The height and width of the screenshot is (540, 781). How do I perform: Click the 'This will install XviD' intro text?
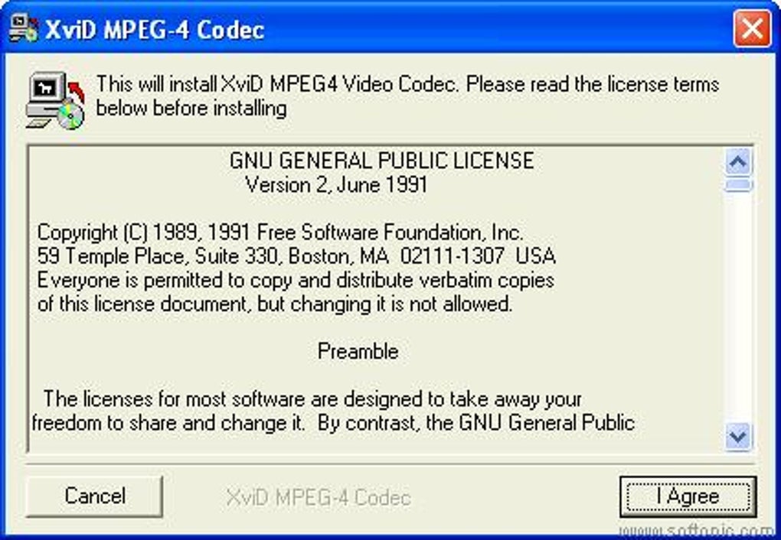tap(407, 96)
